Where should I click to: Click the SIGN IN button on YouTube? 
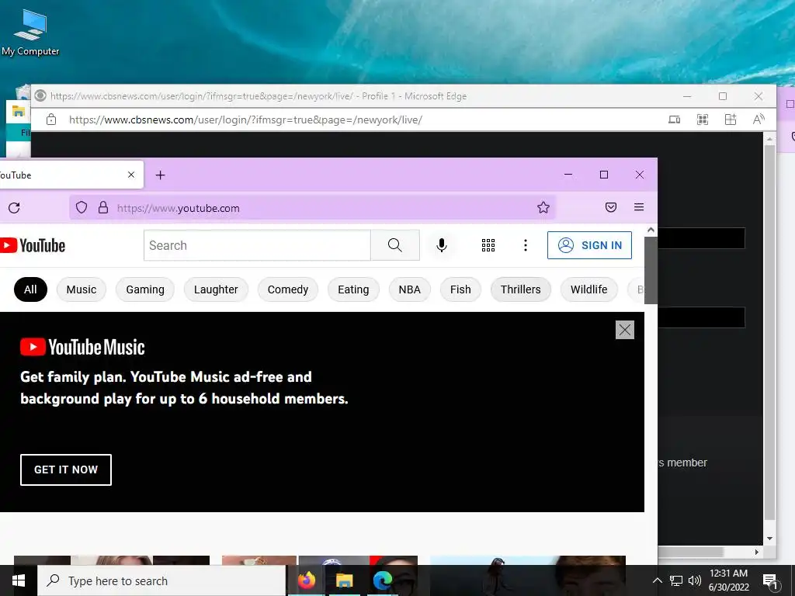pos(590,245)
